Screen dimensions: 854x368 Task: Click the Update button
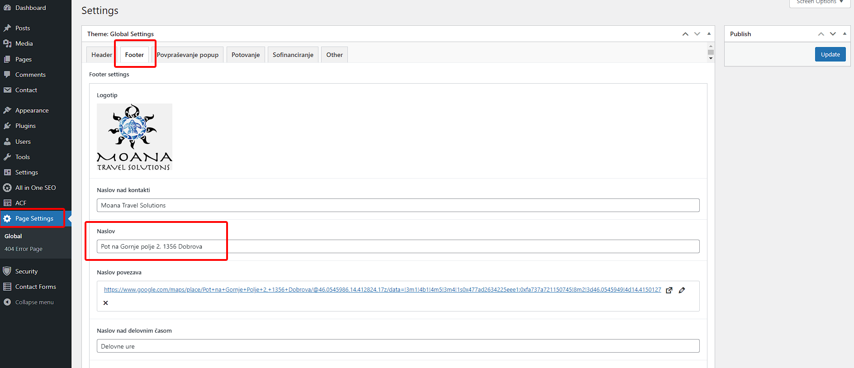(830, 54)
